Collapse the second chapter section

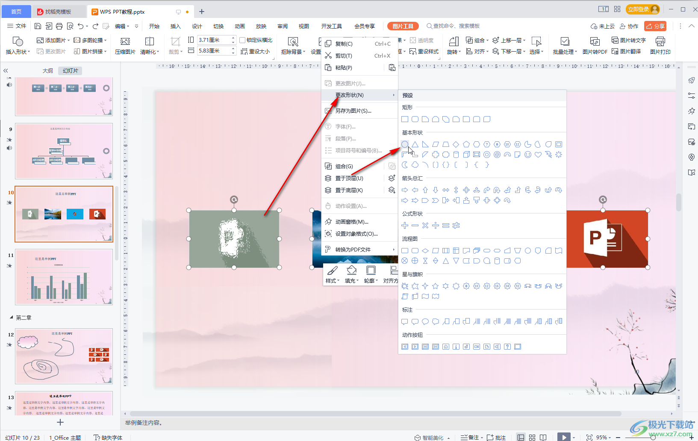point(12,318)
